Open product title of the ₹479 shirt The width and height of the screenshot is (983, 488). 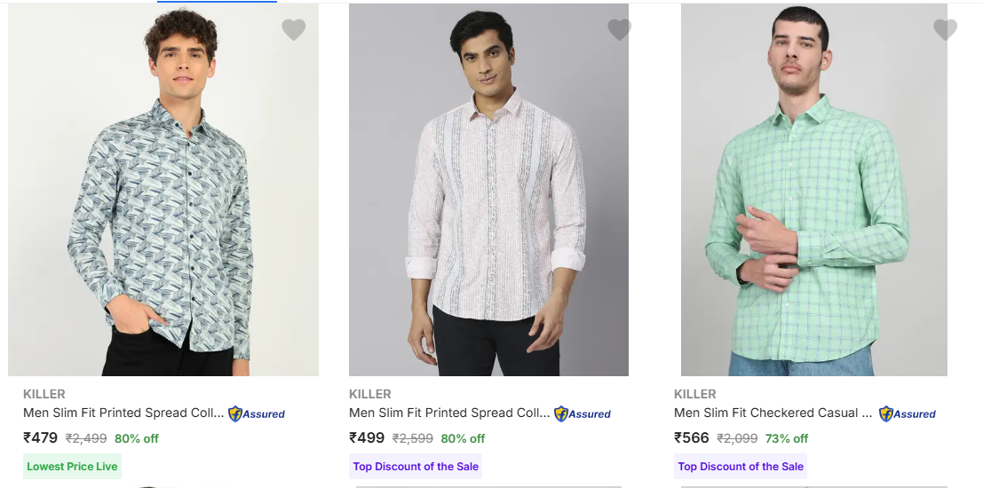[x=123, y=413]
